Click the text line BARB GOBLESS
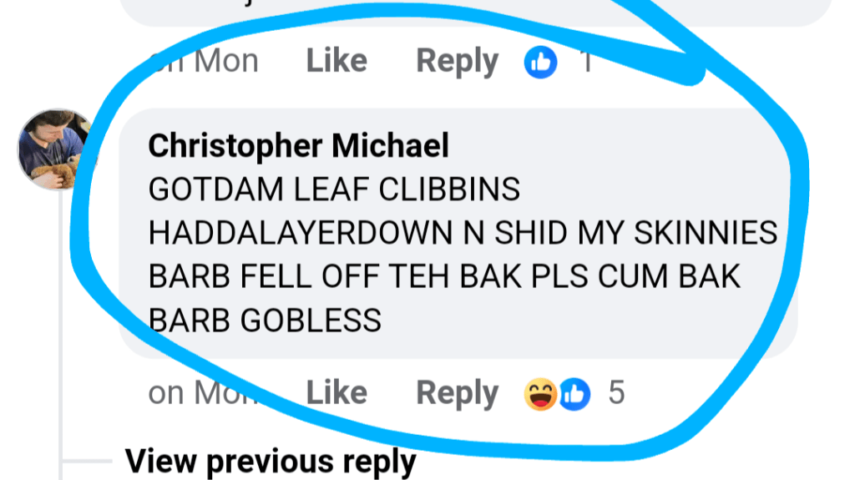Image resolution: width=855 pixels, height=480 pixels. [x=265, y=320]
